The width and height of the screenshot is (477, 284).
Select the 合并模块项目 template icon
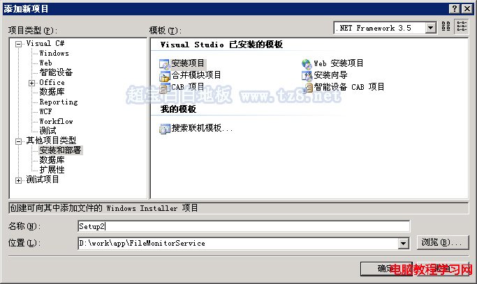(164, 76)
